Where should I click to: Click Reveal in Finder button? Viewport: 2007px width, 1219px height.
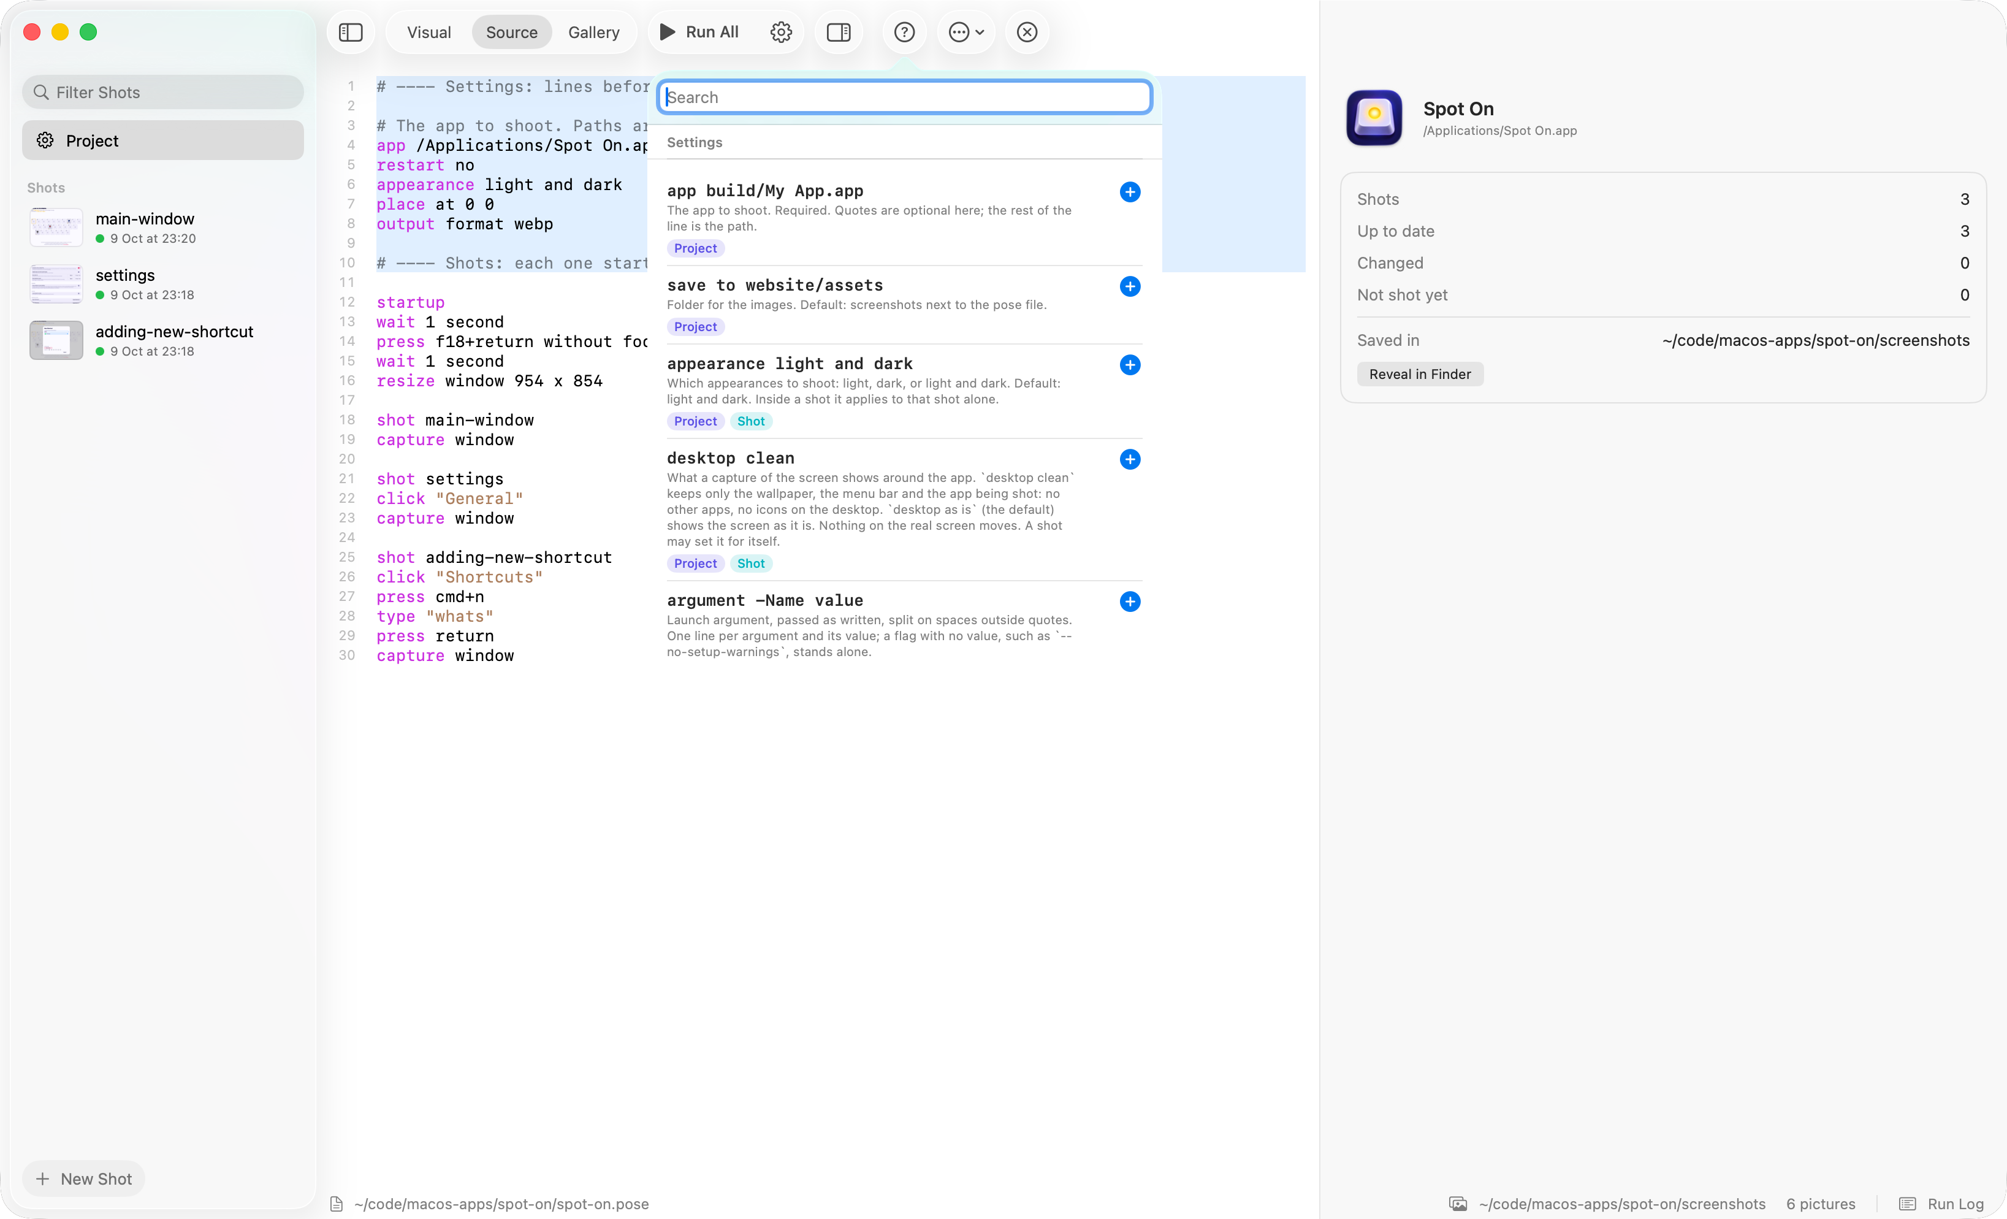tap(1420, 374)
